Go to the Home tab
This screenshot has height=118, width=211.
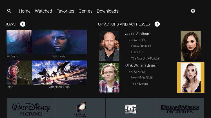pos(25,11)
